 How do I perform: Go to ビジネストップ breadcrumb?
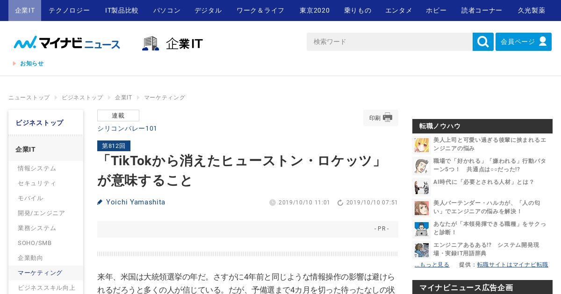coord(82,98)
